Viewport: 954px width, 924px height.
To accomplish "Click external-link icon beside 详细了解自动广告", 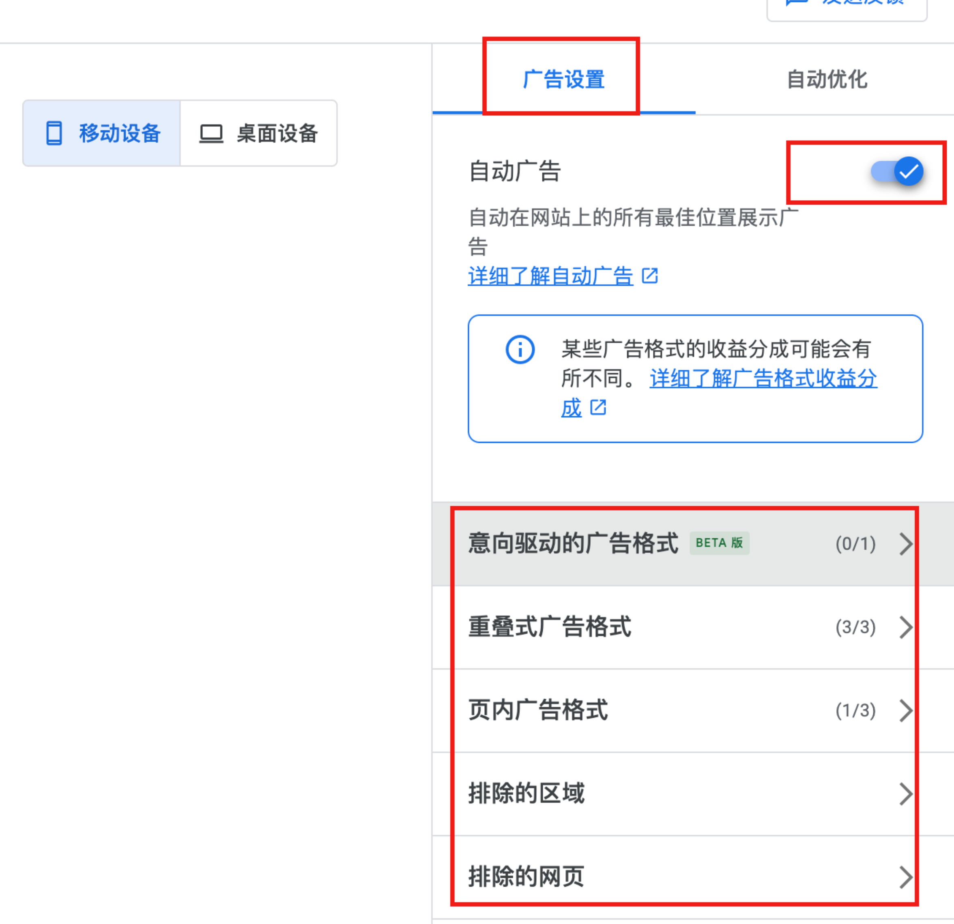I will point(650,276).
